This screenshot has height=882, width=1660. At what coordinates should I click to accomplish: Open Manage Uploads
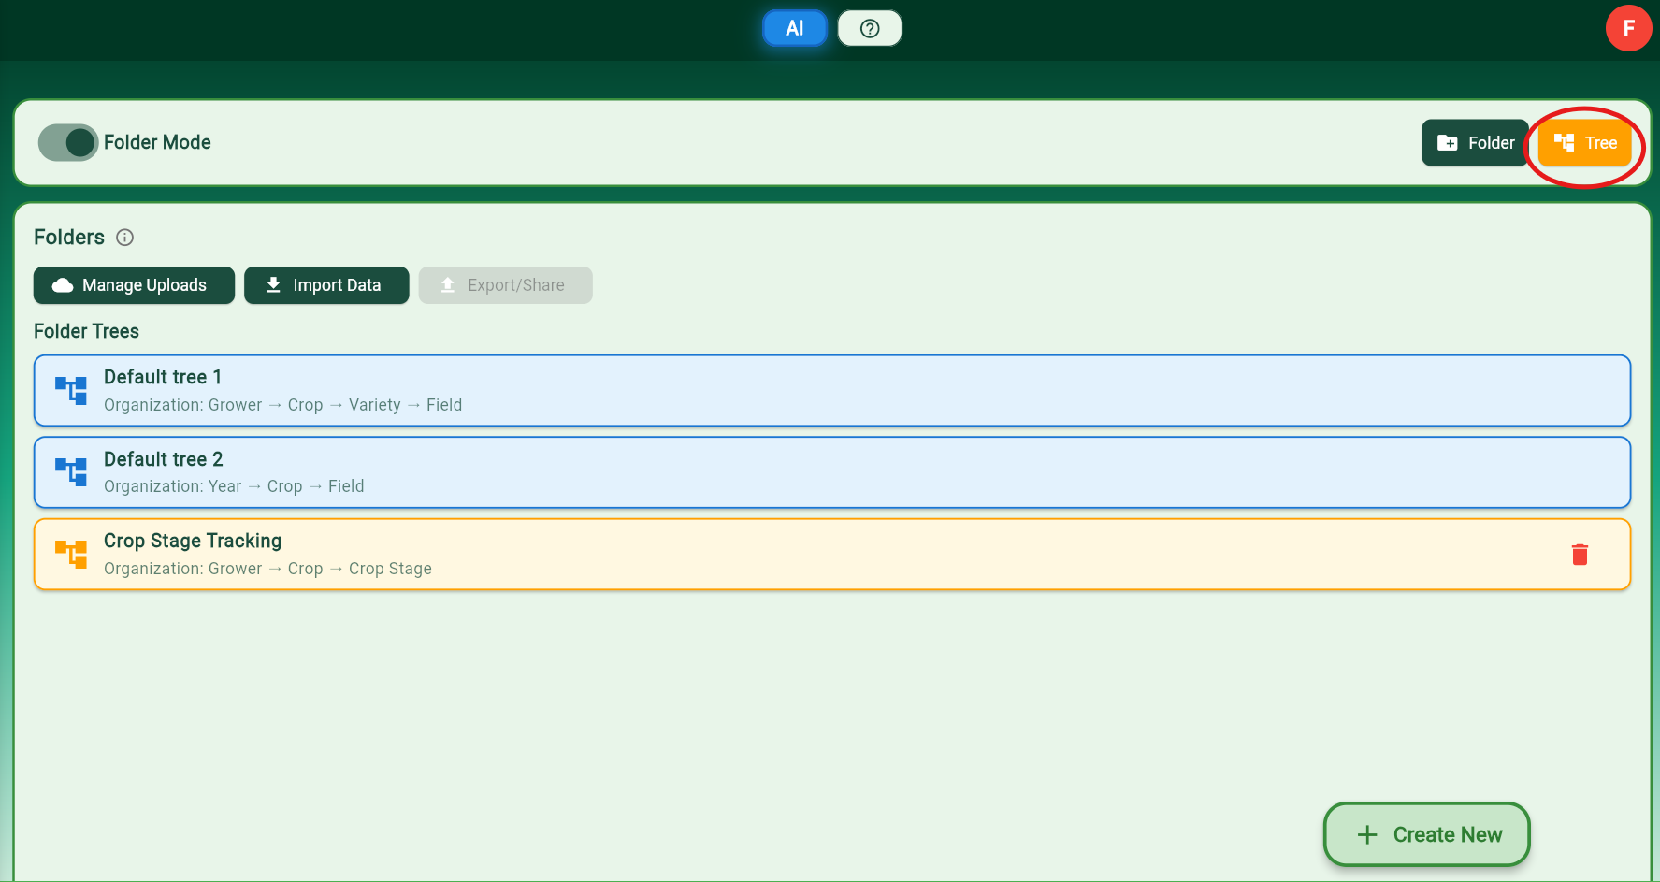pos(134,285)
